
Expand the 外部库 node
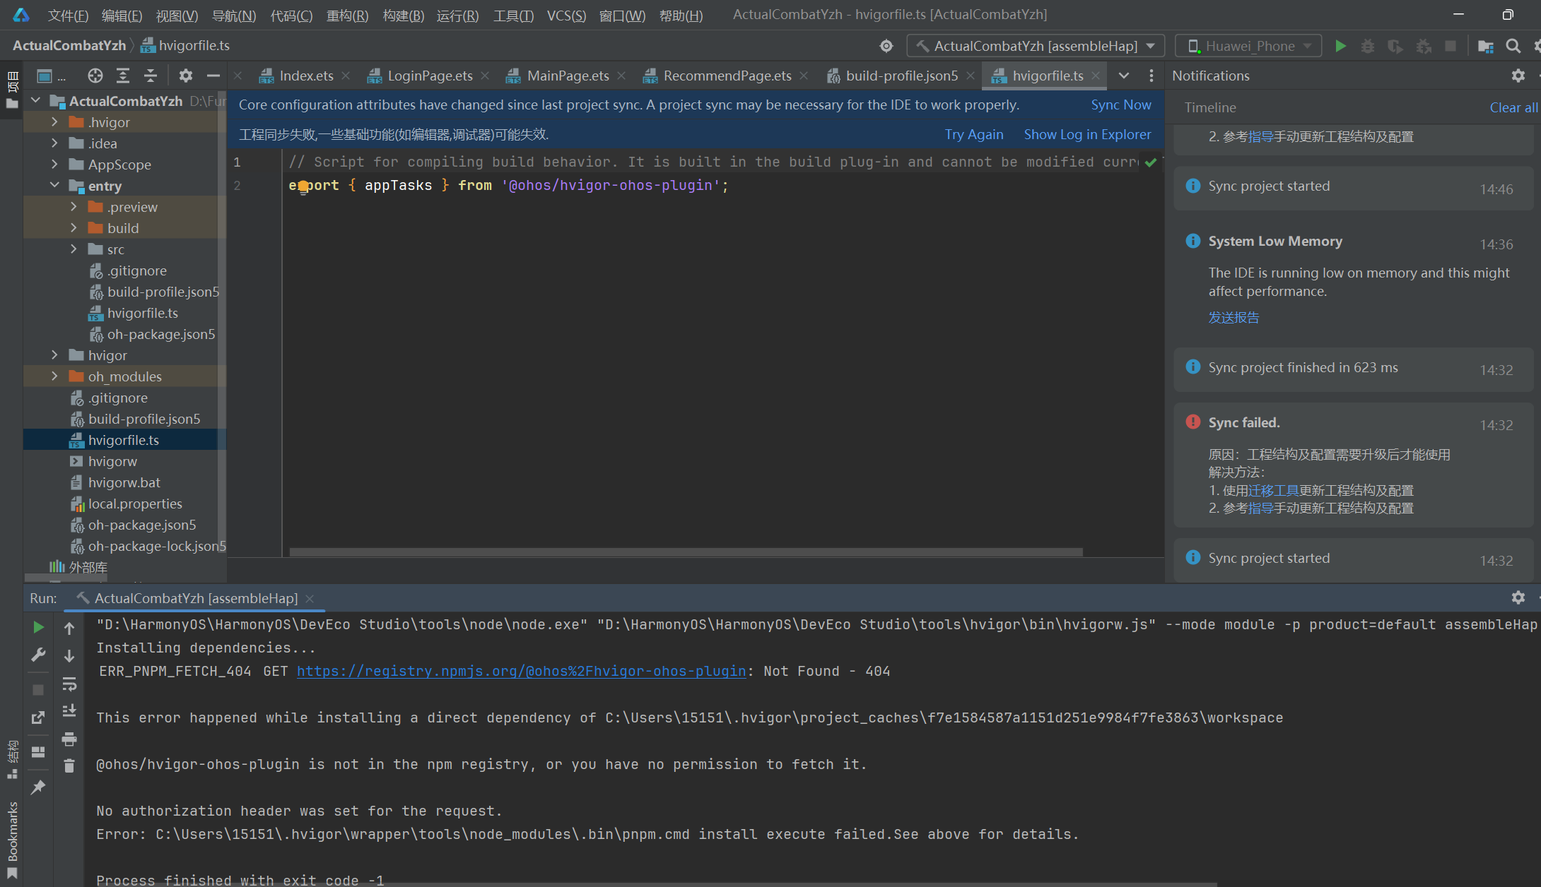(78, 567)
